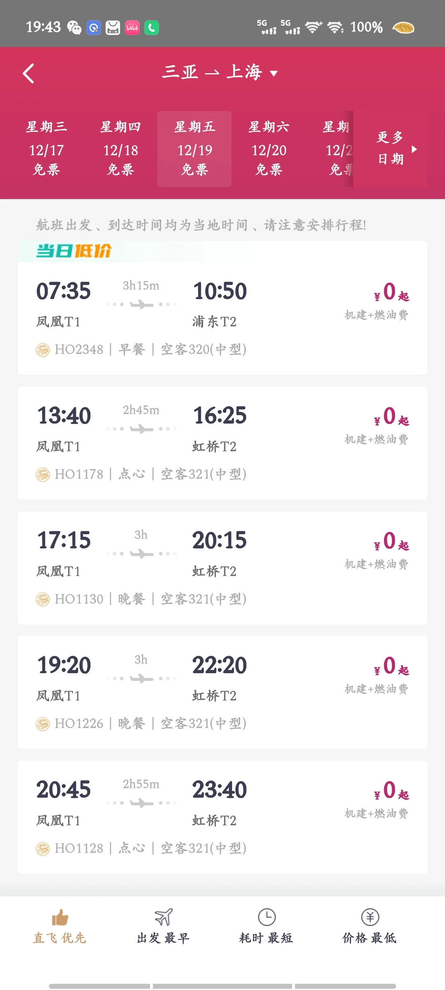Tap airline logo next to HO1178
445x990 pixels.
click(x=42, y=474)
